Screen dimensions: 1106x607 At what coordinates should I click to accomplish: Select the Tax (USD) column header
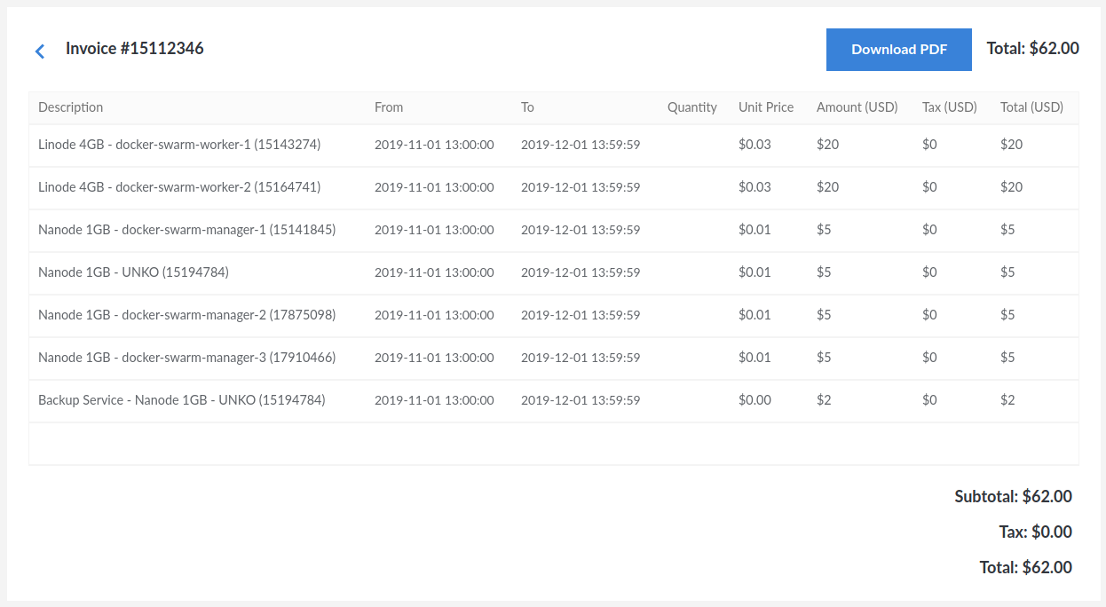[950, 107]
